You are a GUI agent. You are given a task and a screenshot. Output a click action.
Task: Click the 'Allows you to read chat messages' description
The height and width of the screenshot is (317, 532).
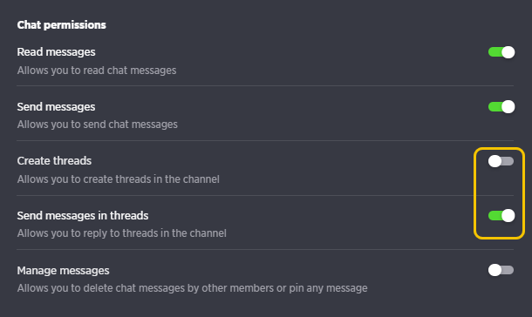click(97, 70)
